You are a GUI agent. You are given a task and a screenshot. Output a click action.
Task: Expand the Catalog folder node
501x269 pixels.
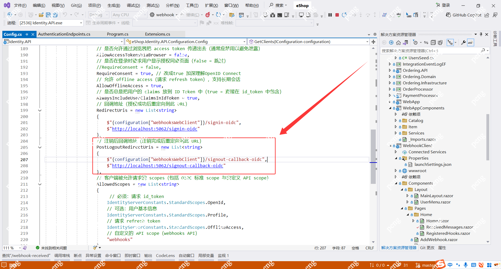[396, 120]
